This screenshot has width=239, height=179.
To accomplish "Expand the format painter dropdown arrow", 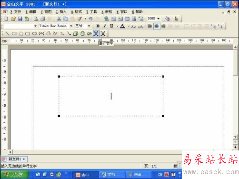I will [x=85, y=19].
